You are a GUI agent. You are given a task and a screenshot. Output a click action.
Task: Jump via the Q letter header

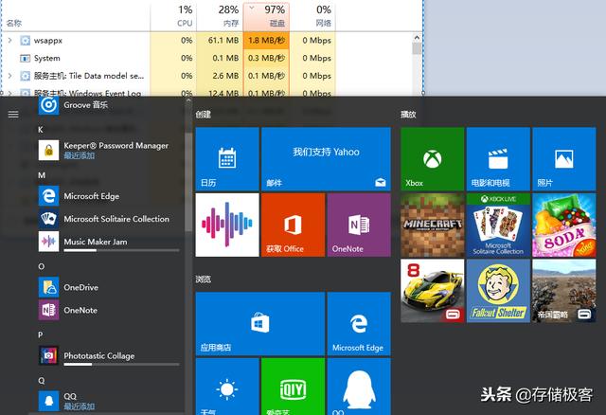click(41, 381)
